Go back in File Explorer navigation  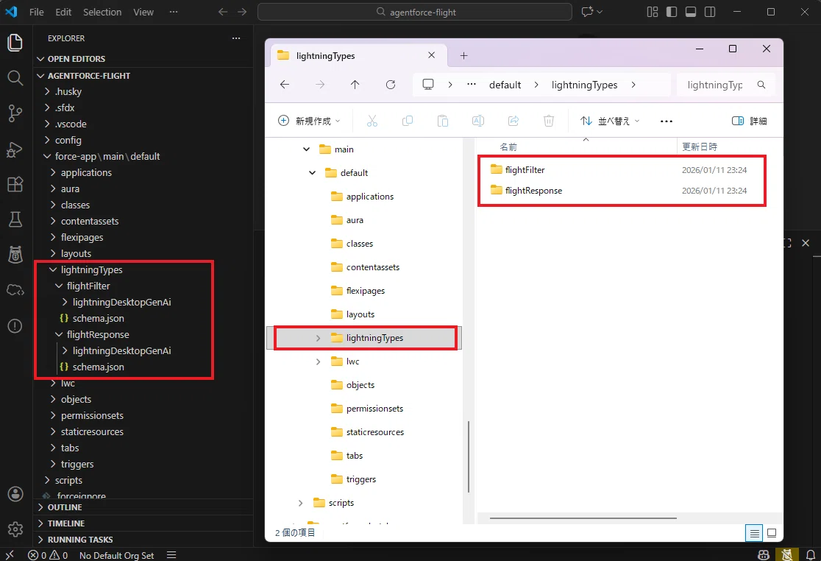(x=284, y=85)
